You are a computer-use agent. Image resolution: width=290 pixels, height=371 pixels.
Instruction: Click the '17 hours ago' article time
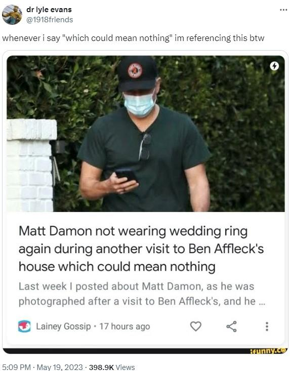tap(125, 326)
